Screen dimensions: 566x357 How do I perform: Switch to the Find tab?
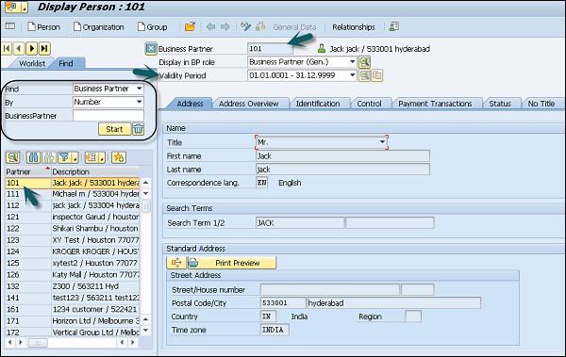point(66,63)
